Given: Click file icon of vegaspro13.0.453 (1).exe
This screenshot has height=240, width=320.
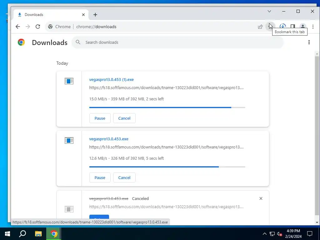Looking at the screenshot, I should click(69, 81).
